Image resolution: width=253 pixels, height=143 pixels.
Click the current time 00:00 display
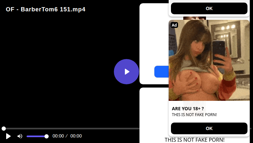tap(58, 136)
